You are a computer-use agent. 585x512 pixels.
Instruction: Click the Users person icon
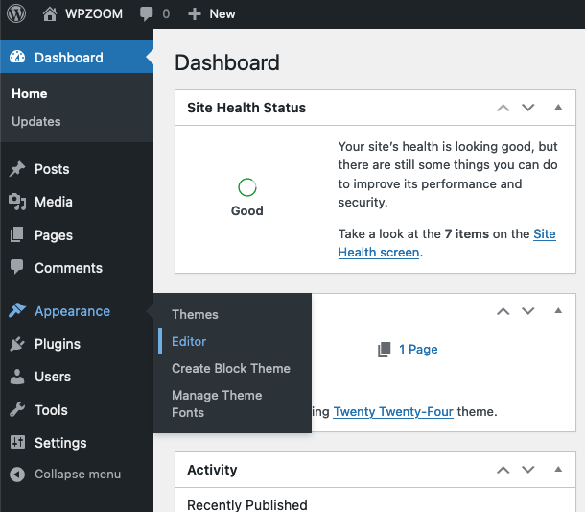pos(17,377)
